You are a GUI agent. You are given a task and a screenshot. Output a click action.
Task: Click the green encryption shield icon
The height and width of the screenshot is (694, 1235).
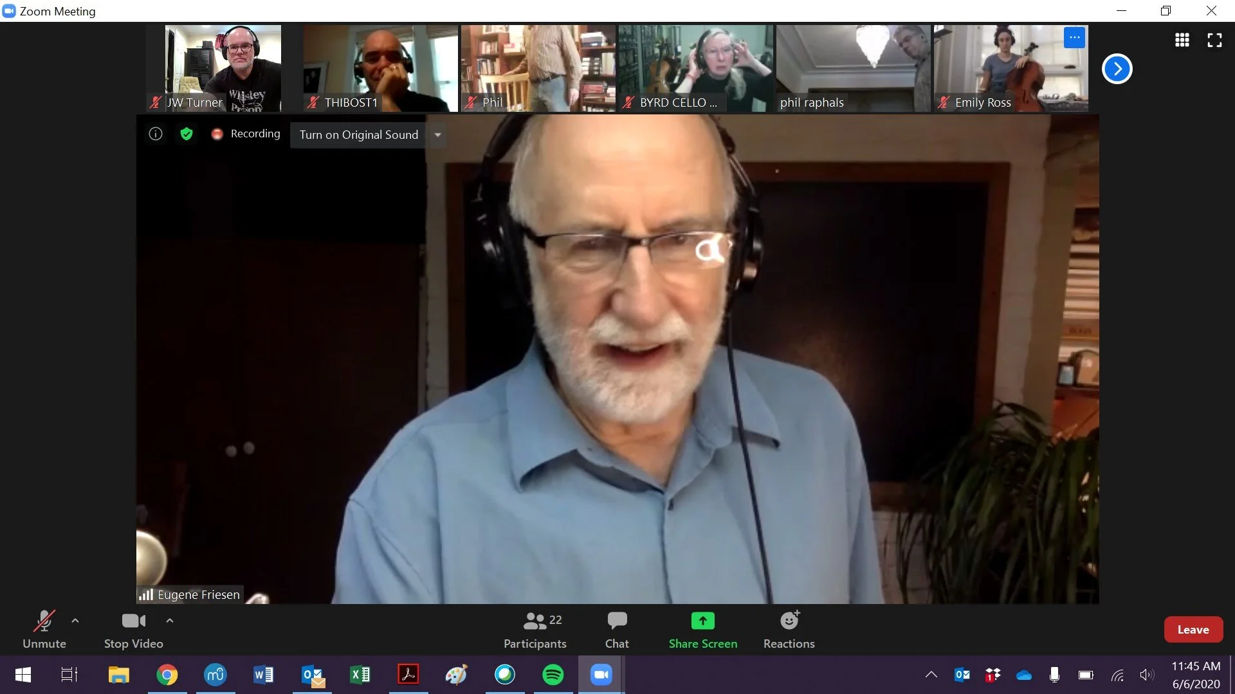pos(187,134)
